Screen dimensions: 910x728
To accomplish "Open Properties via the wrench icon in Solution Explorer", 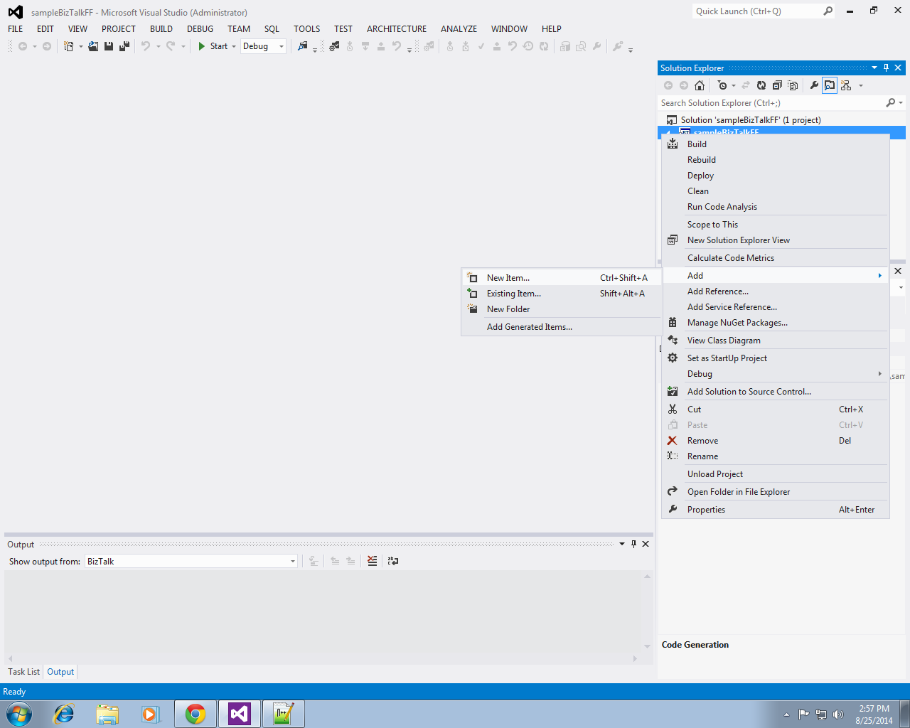I will coord(814,85).
